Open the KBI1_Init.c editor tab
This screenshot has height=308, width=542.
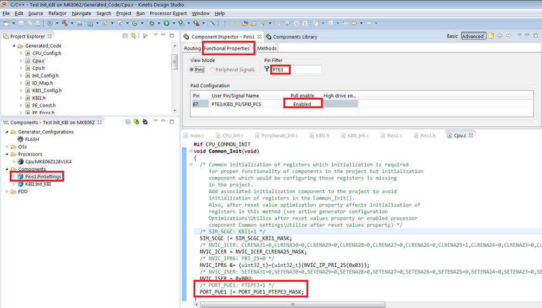tap(355, 136)
